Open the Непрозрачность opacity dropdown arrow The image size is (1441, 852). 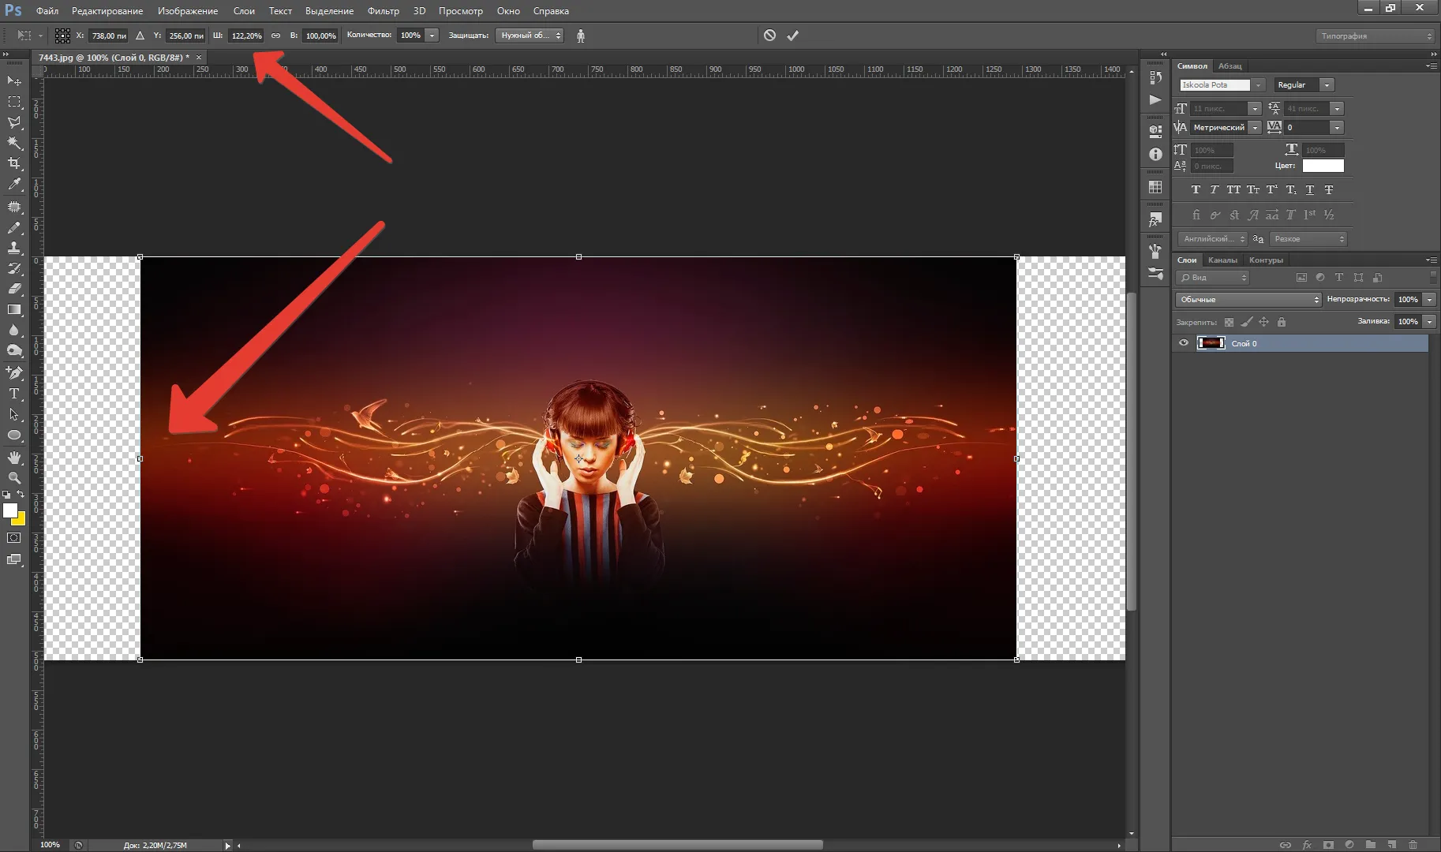coord(1429,300)
